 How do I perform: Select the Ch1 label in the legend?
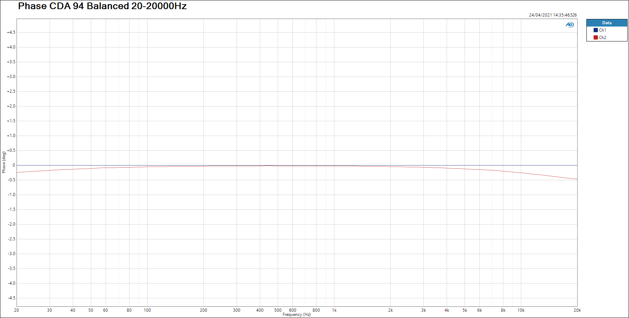pos(603,30)
